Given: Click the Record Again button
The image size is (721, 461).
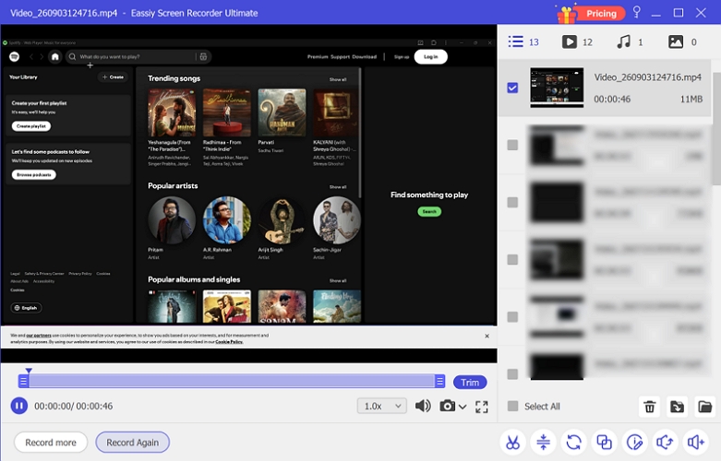Looking at the screenshot, I should pos(132,443).
